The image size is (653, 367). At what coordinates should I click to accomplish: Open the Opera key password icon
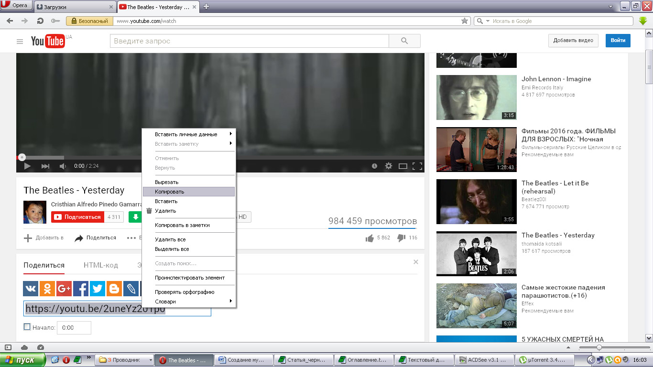[55, 21]
